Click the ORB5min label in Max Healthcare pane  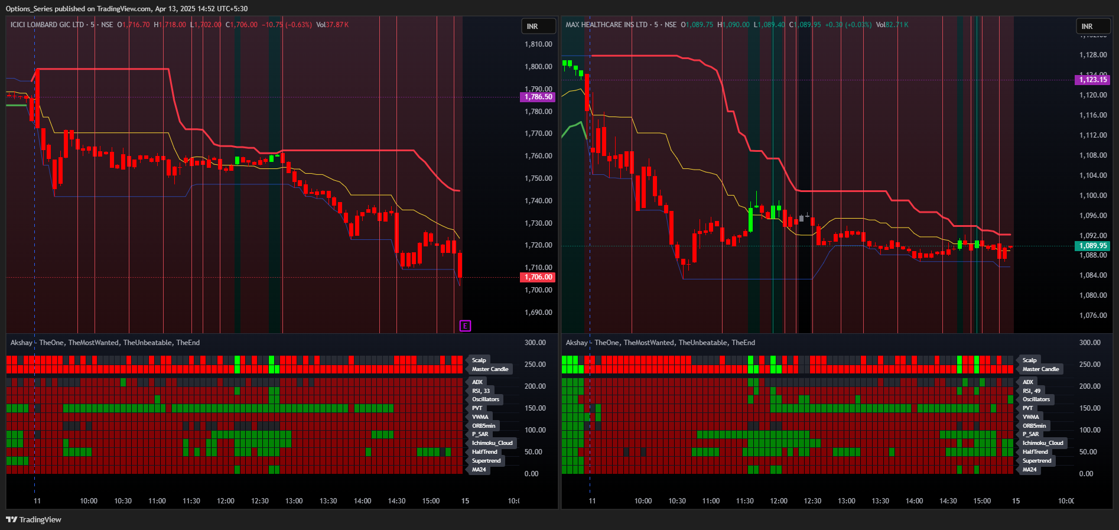click(x=1035, y=426)
